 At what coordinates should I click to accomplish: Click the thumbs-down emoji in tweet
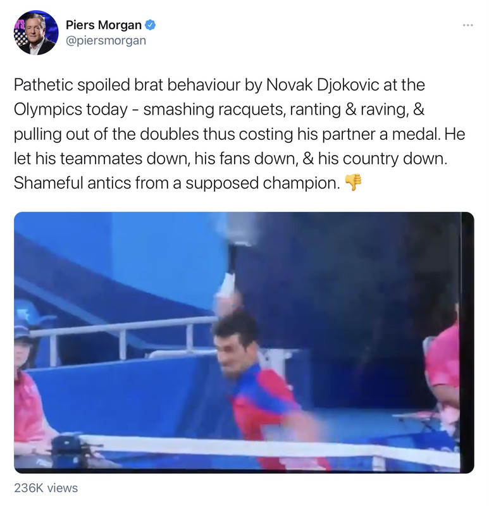(x=353, y=182)
